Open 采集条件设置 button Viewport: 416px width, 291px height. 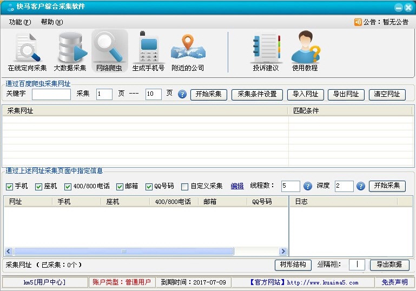[257, 95]
